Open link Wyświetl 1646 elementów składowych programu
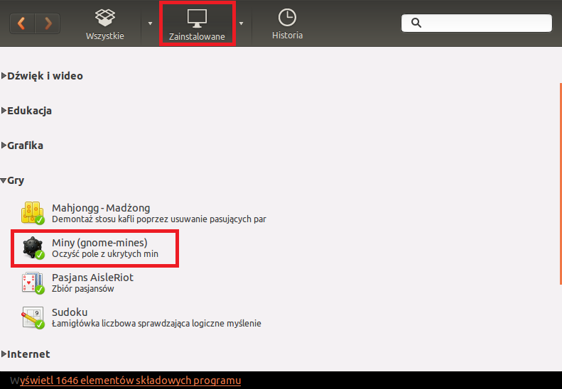562x389 pixels. point(126,380)
